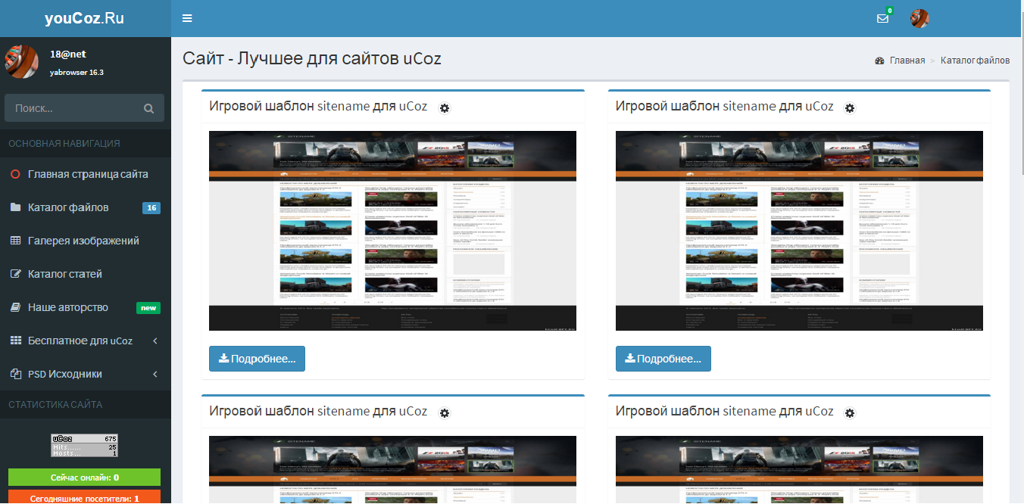Click the ОСНОВНАЯ НАВИГАЦИЯ section header

[x=64, y=143]
